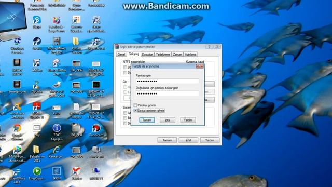332x187 pixels.
Task: Select the Gelişmiş tab
Action: 134,54
